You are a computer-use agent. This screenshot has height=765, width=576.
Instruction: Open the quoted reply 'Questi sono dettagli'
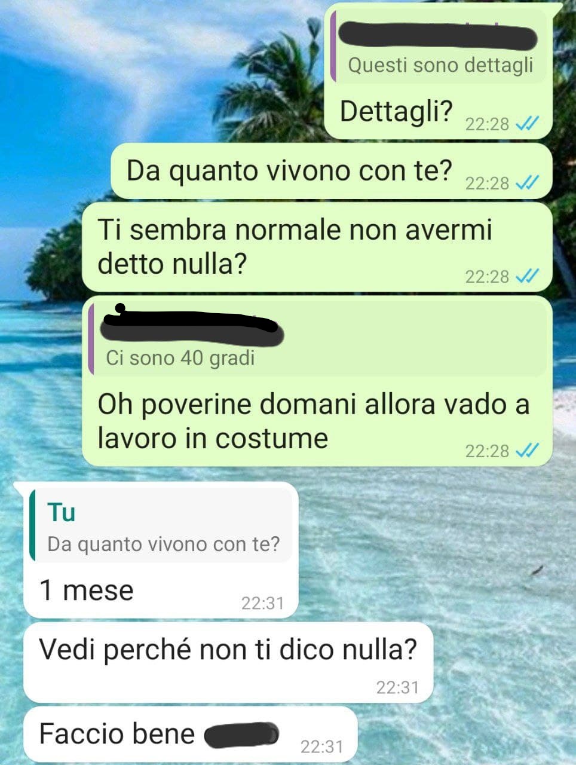click(x=438, y=47)
